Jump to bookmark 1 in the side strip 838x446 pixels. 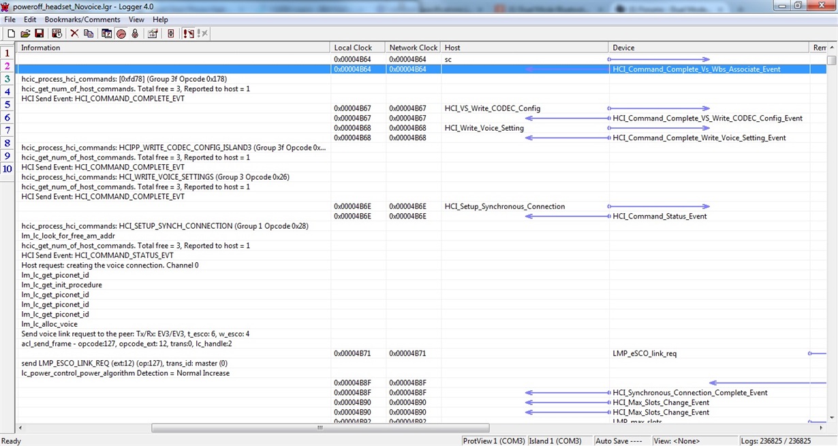7,53
